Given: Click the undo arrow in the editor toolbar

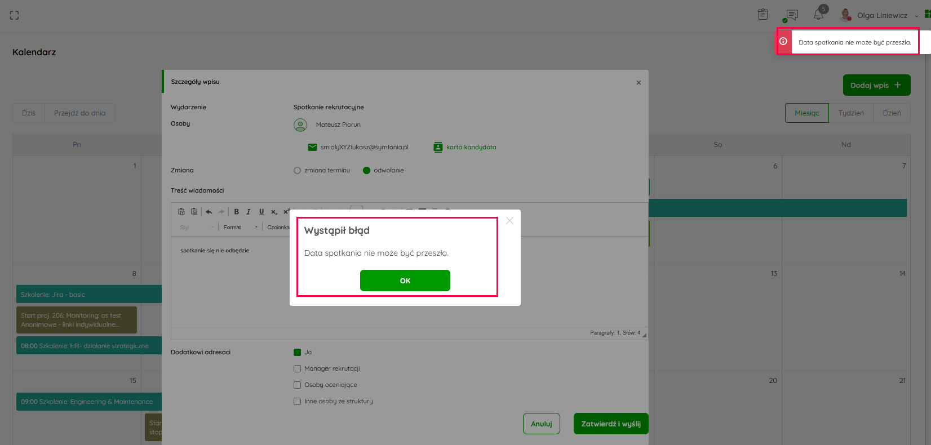Looking at the screenshot, I should pos(209,212).
